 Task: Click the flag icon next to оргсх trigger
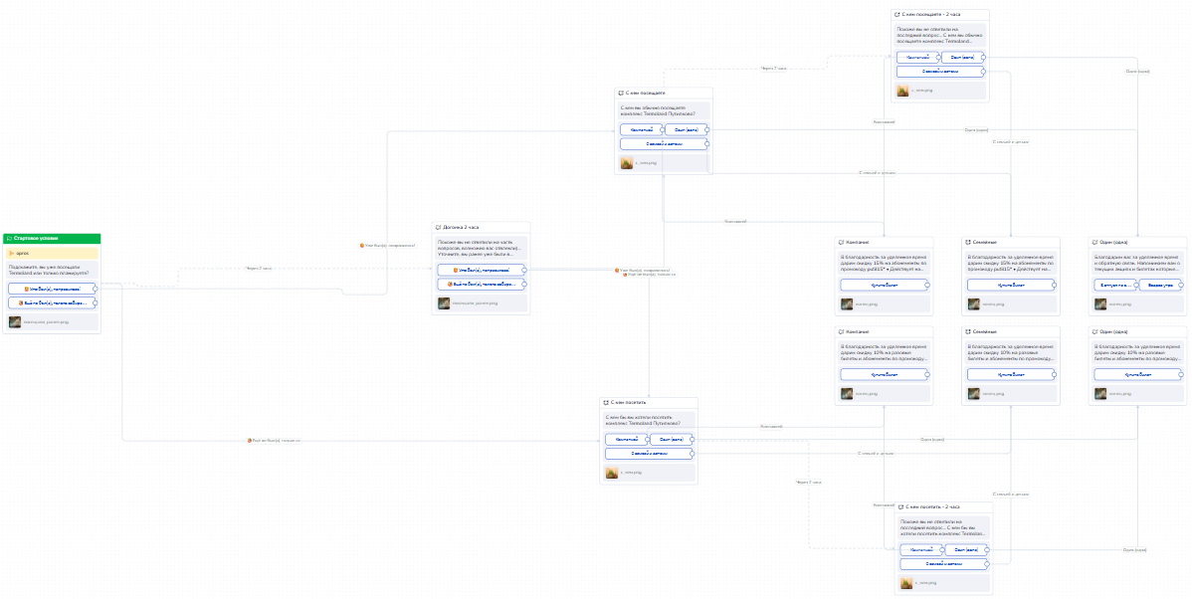11,253
